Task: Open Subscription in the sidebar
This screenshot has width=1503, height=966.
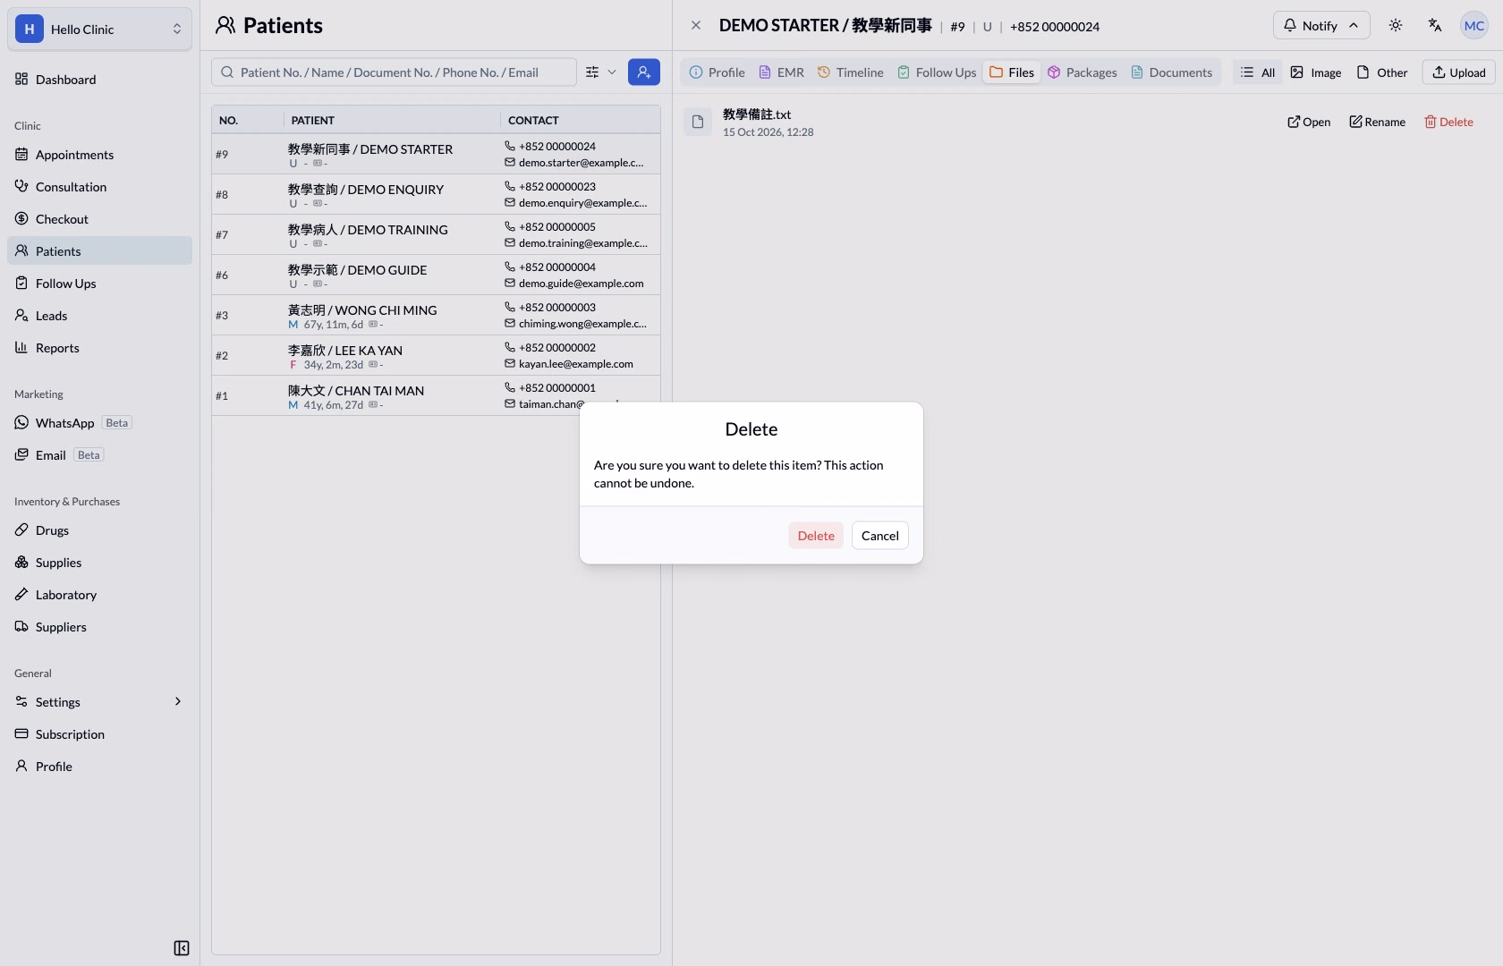Action: 99,733
